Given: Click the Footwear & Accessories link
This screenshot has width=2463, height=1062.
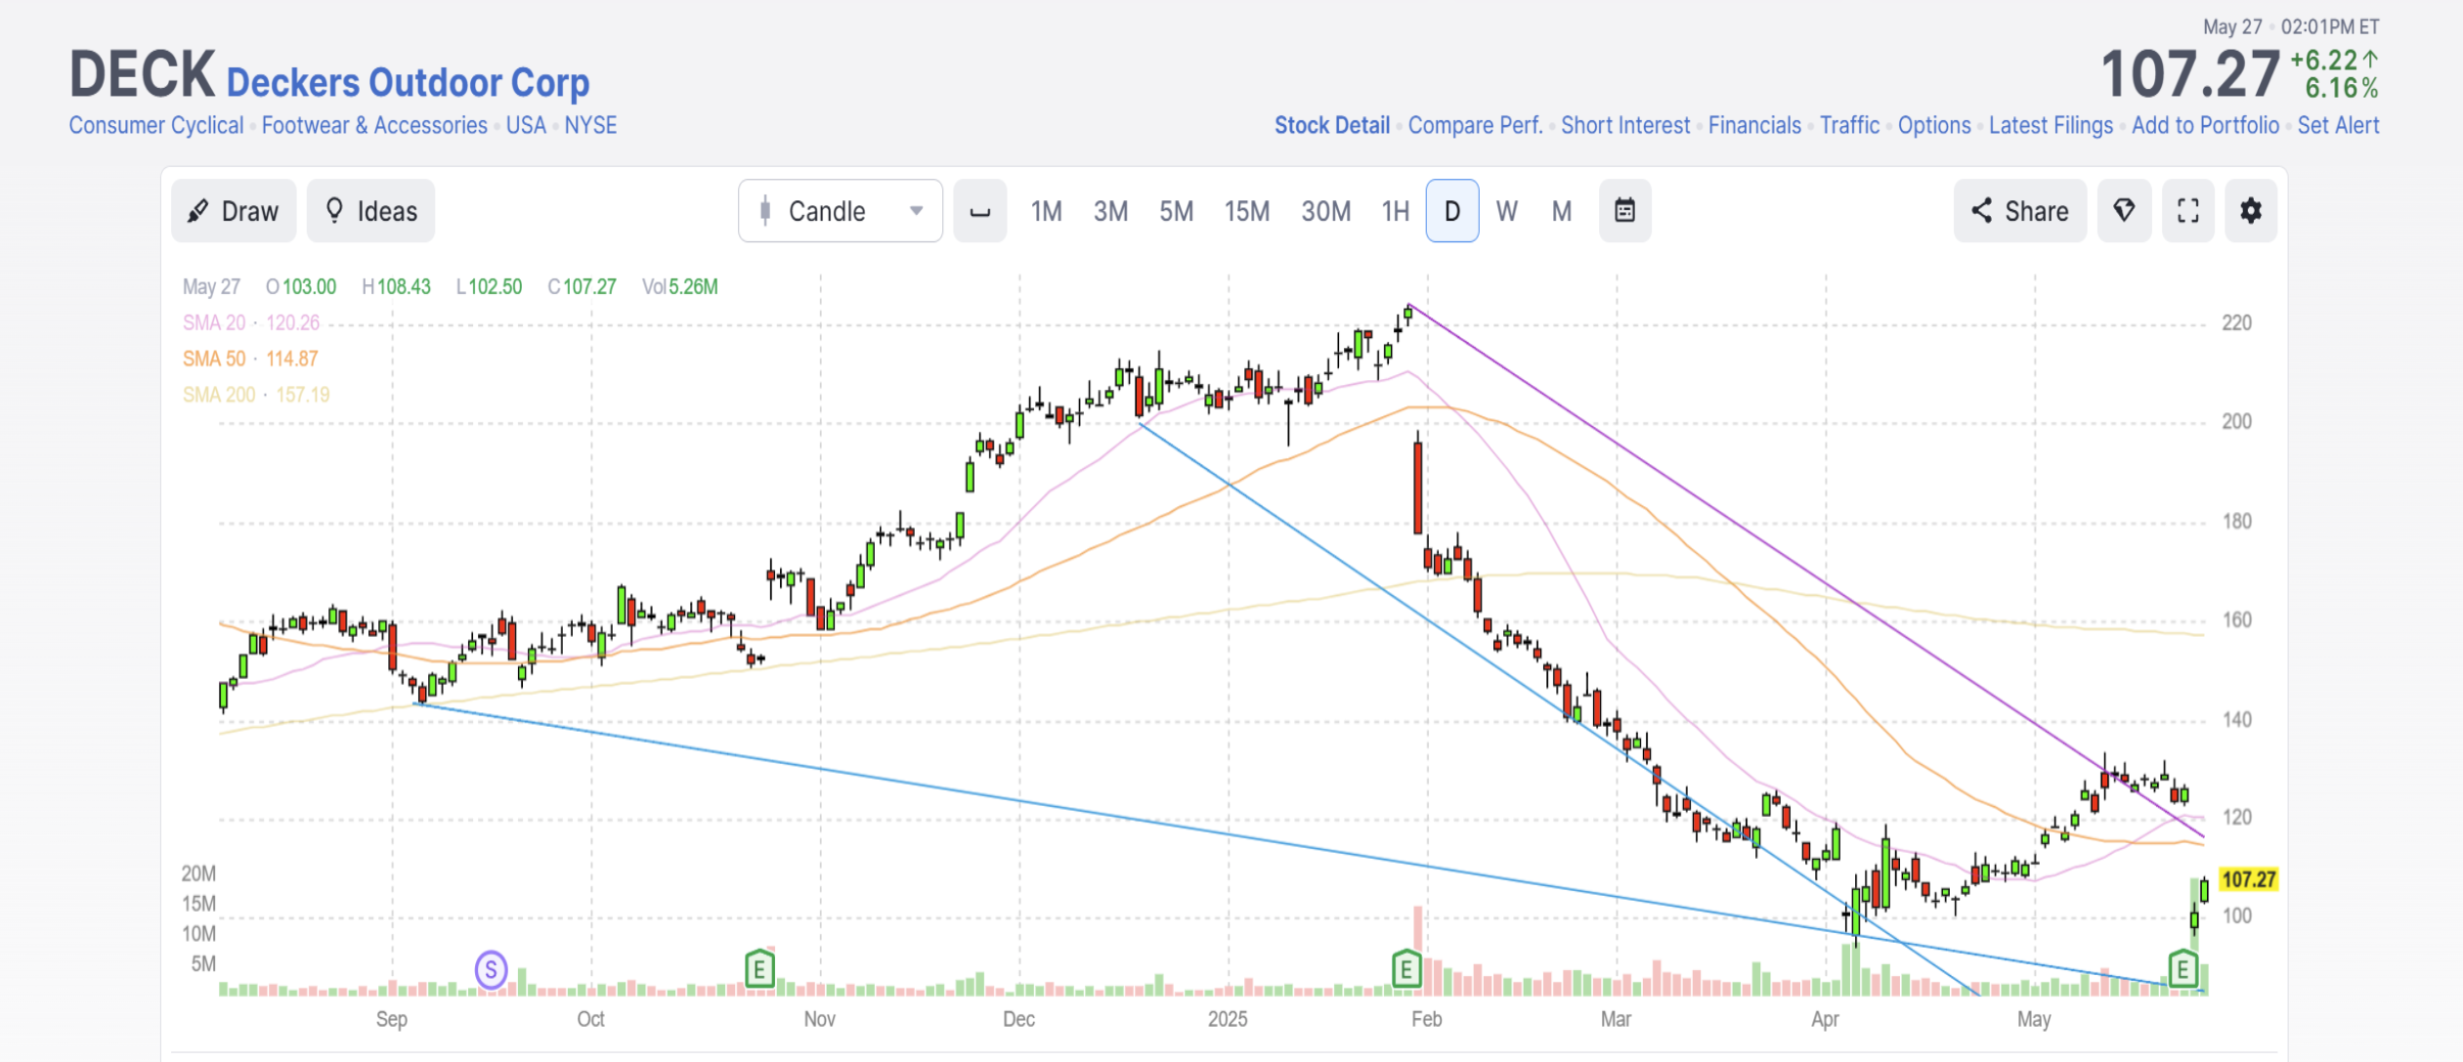Looking at the screenshot, I should click(374, 126).
